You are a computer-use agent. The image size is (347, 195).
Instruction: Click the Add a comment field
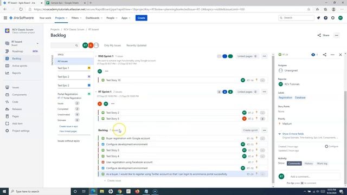313,177
